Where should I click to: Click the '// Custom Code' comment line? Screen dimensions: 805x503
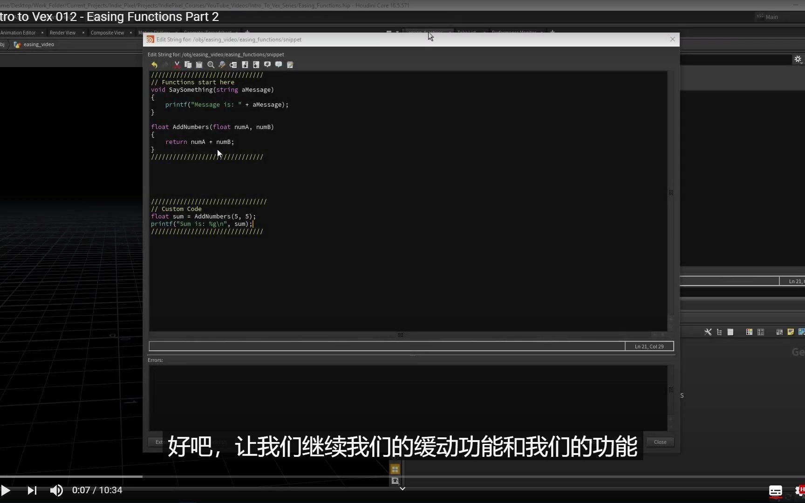point(176,209)
